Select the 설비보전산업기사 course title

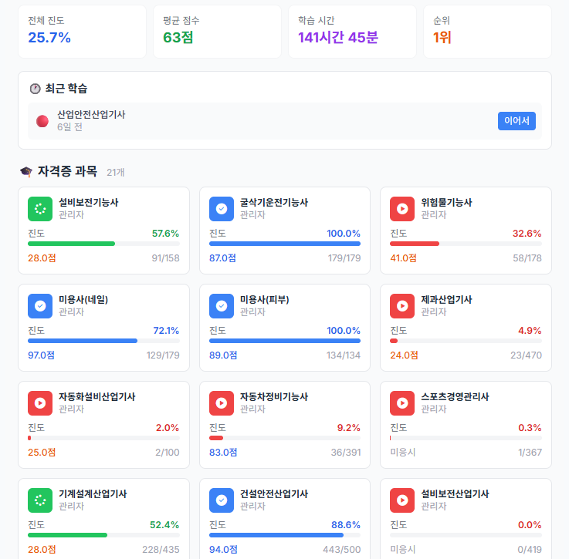pos(455,493)
